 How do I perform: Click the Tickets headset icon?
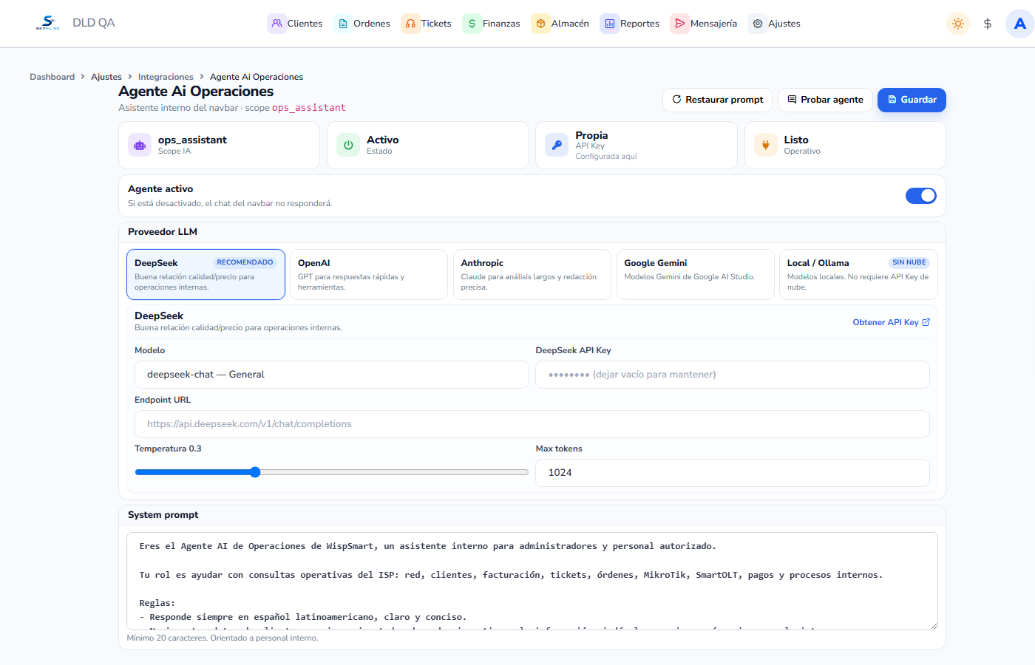coord(410,24)
